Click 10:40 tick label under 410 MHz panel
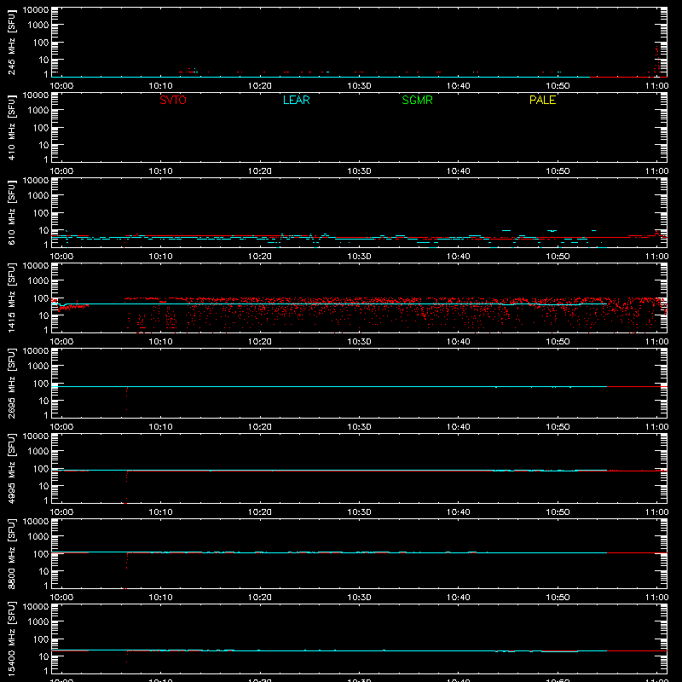This screenshot has width=682, height=682. click(x=458, y=171)
